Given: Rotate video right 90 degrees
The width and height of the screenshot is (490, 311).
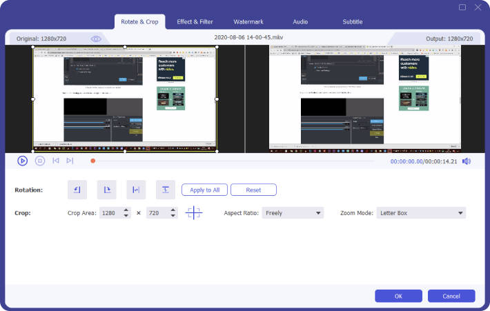Looking at the screenshot, I should [x=106, y=190].
